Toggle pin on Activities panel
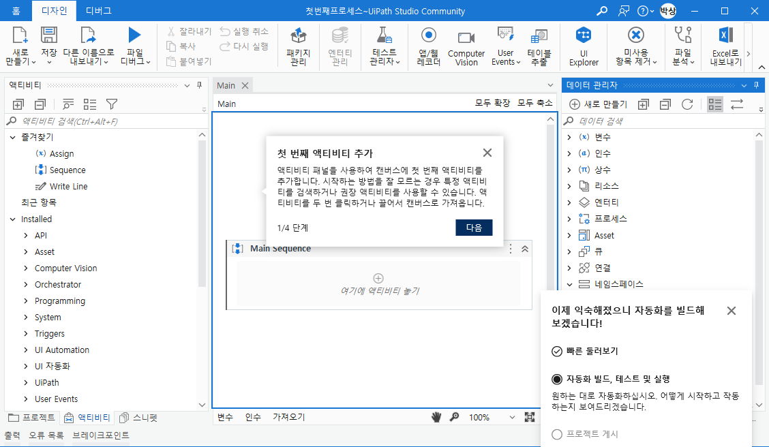 (200, 85)
